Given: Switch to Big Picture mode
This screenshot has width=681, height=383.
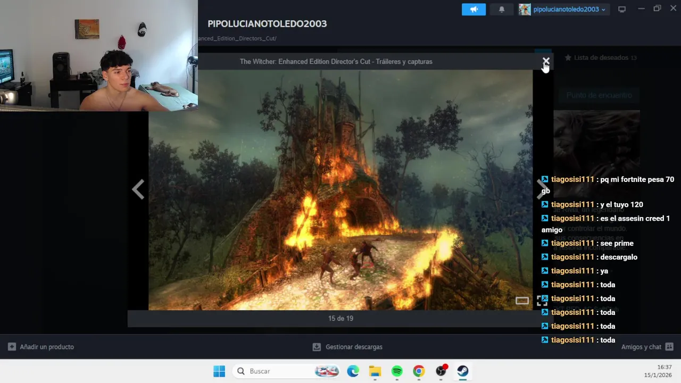Looking at the screenshot, I should click(x=621, y=9).
